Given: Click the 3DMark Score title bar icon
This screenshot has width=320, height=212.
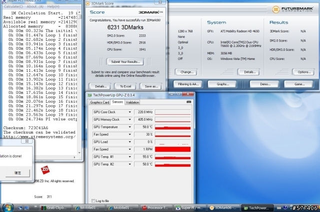Looking at the screenshot, I should point(87,3).
